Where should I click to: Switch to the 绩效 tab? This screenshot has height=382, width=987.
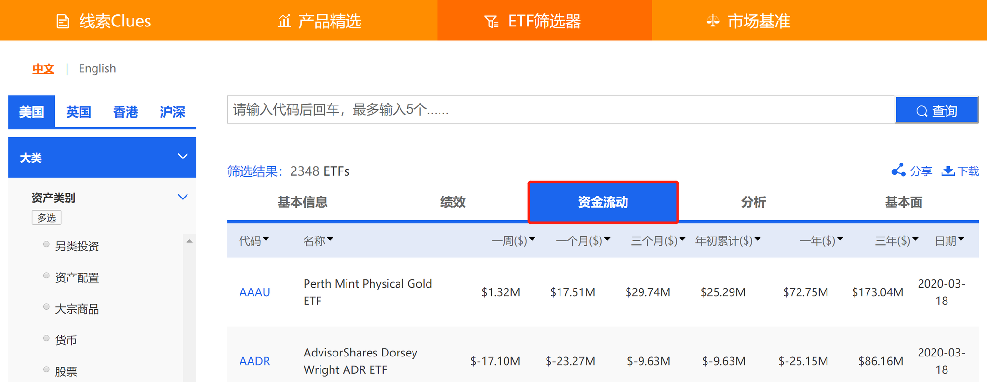click(x=453, y=202)
